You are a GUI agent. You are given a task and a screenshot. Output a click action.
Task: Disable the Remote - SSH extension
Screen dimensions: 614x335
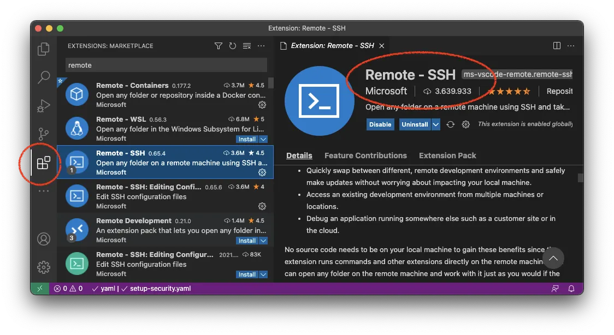tap(380, 124)
